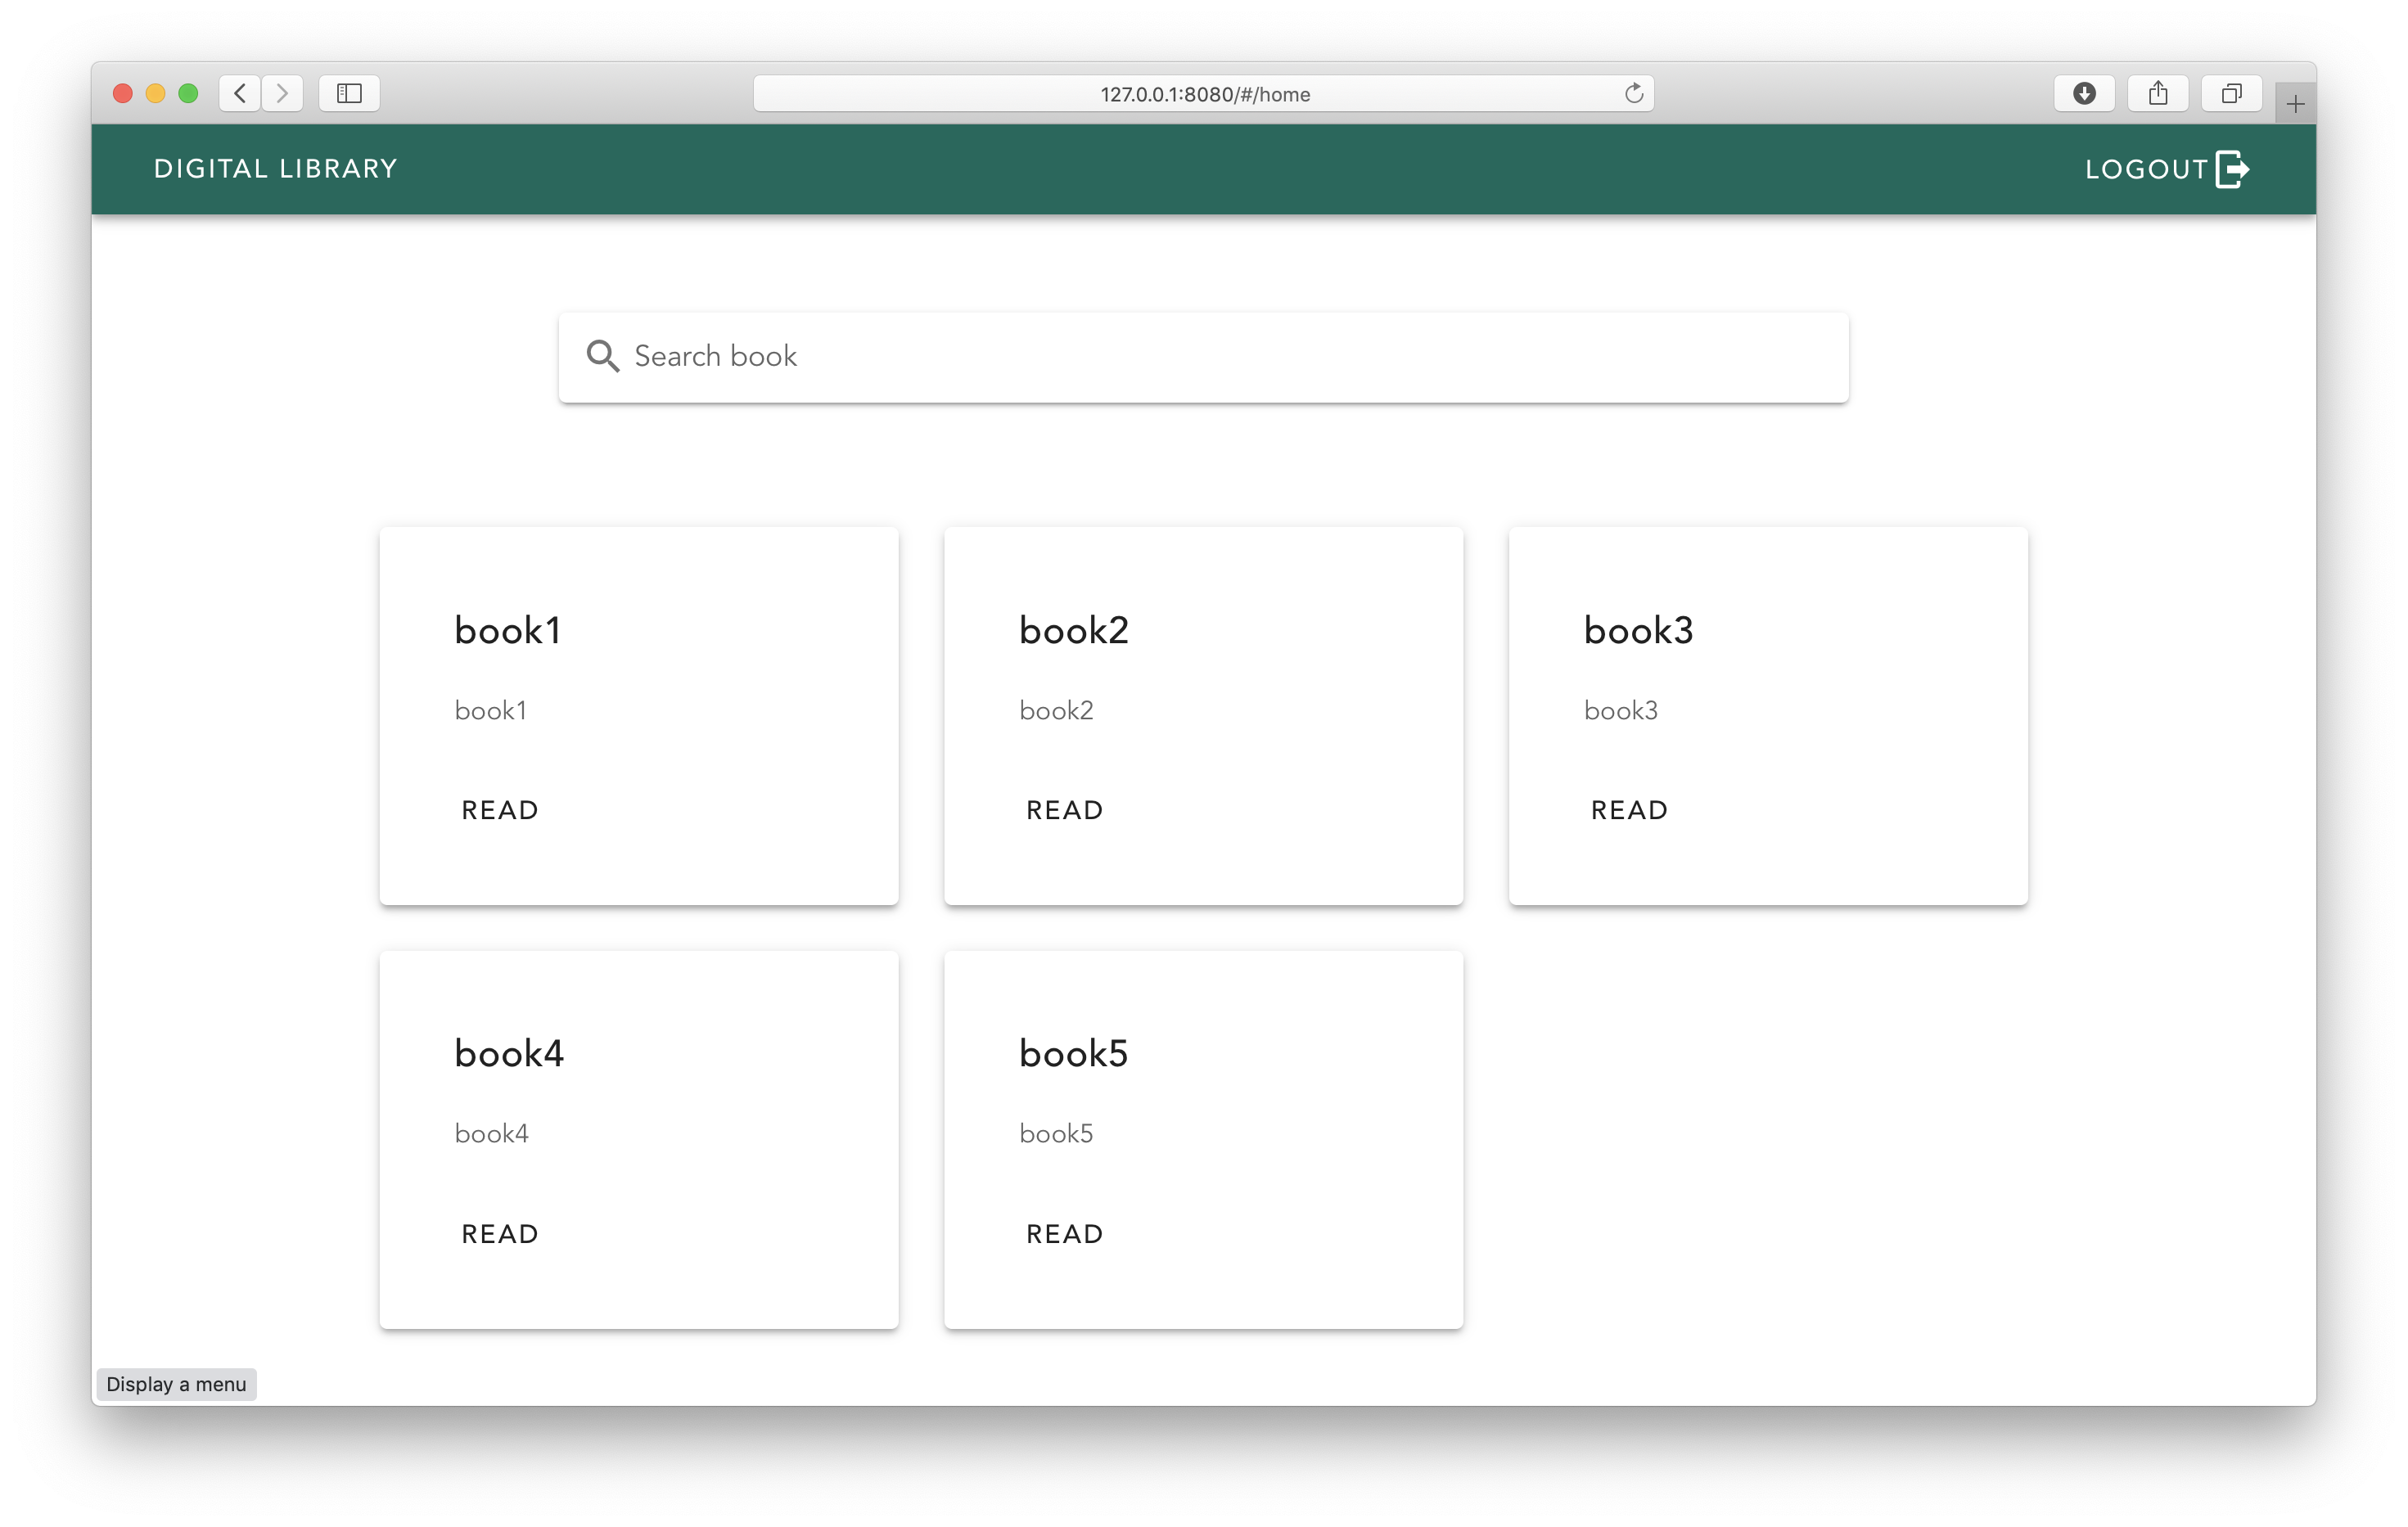Go forward with the forward arrow
Screen dimensions: 2408x1527
(x=283, y=94)
